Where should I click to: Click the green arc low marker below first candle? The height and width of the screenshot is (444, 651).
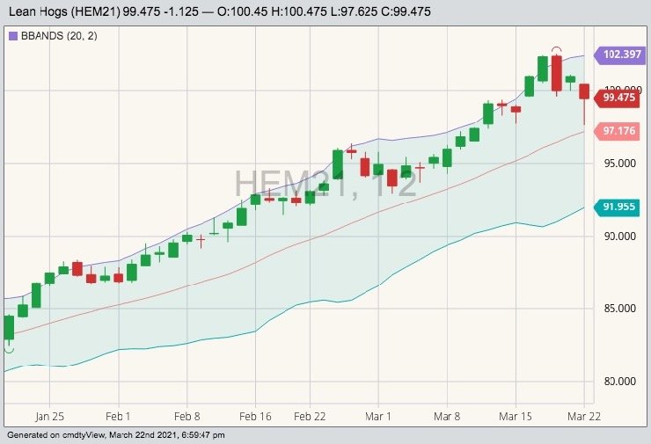[9, 350]
